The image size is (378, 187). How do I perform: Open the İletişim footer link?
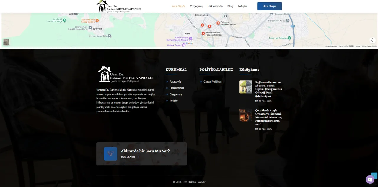(174, 101)
